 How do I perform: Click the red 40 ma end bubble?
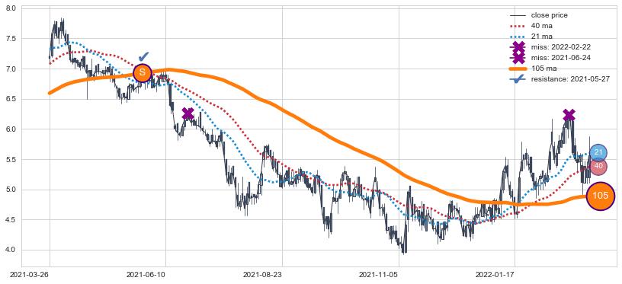[598, 166]
